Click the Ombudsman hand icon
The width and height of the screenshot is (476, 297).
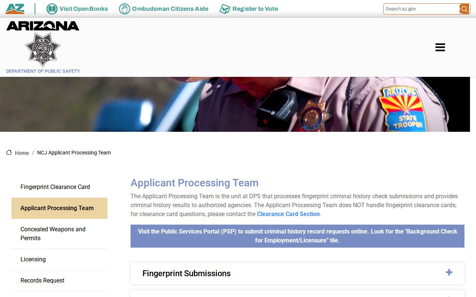click(x=124, y=9)
